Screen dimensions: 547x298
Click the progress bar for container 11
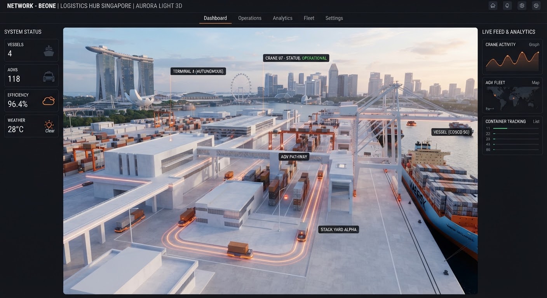point(516,128)
